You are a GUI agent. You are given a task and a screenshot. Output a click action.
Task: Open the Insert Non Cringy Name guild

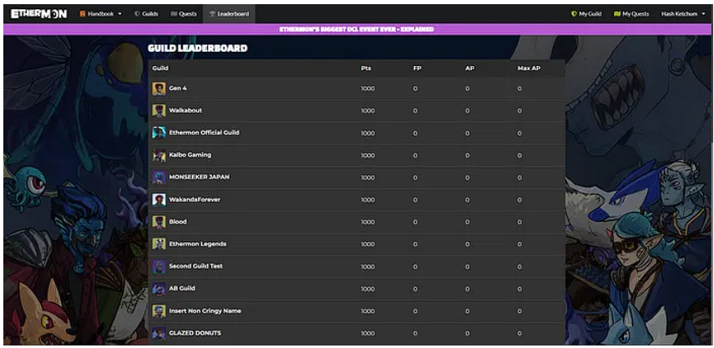pyautogui.click(x=205, y=311)
